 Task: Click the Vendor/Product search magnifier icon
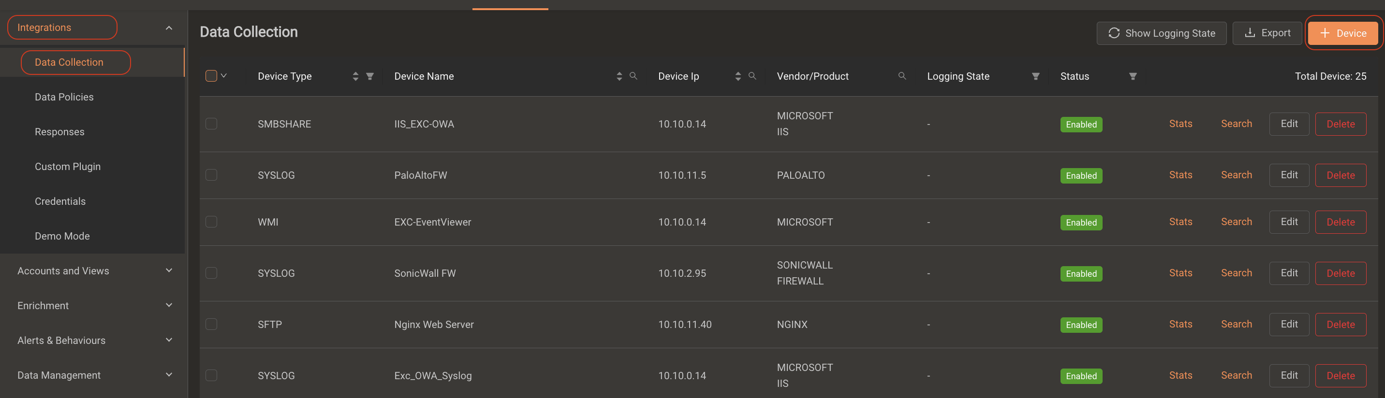pyautogui.click(x=902, y=76)
